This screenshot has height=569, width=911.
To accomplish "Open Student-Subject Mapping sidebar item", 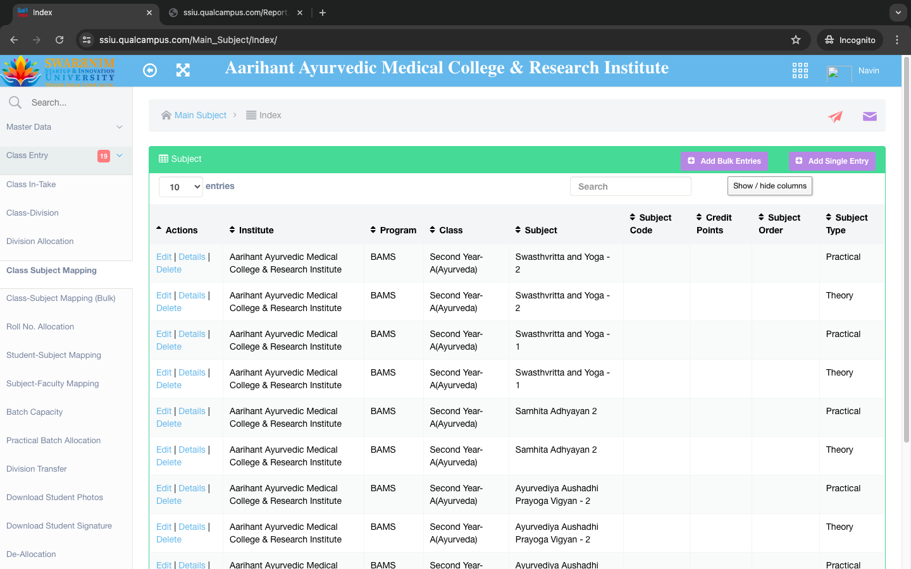I will (x=54, y=355).
